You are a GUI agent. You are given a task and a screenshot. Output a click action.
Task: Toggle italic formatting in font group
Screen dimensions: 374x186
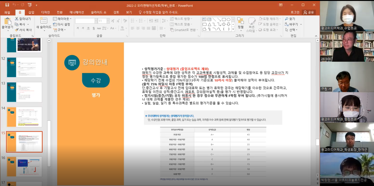point(83,28)
